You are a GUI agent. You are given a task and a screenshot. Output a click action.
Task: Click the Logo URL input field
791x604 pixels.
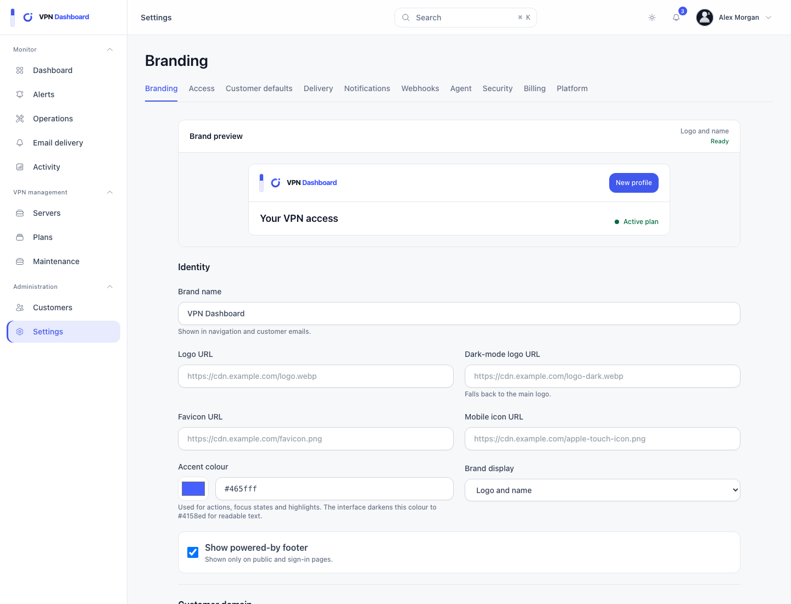[316, 376]
